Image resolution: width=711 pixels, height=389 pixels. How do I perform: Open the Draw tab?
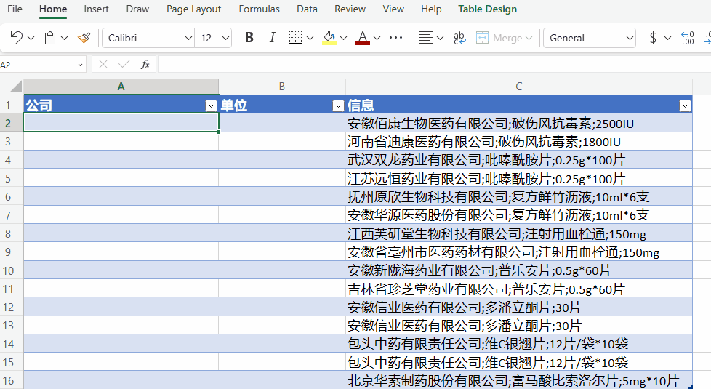[137, 9]
